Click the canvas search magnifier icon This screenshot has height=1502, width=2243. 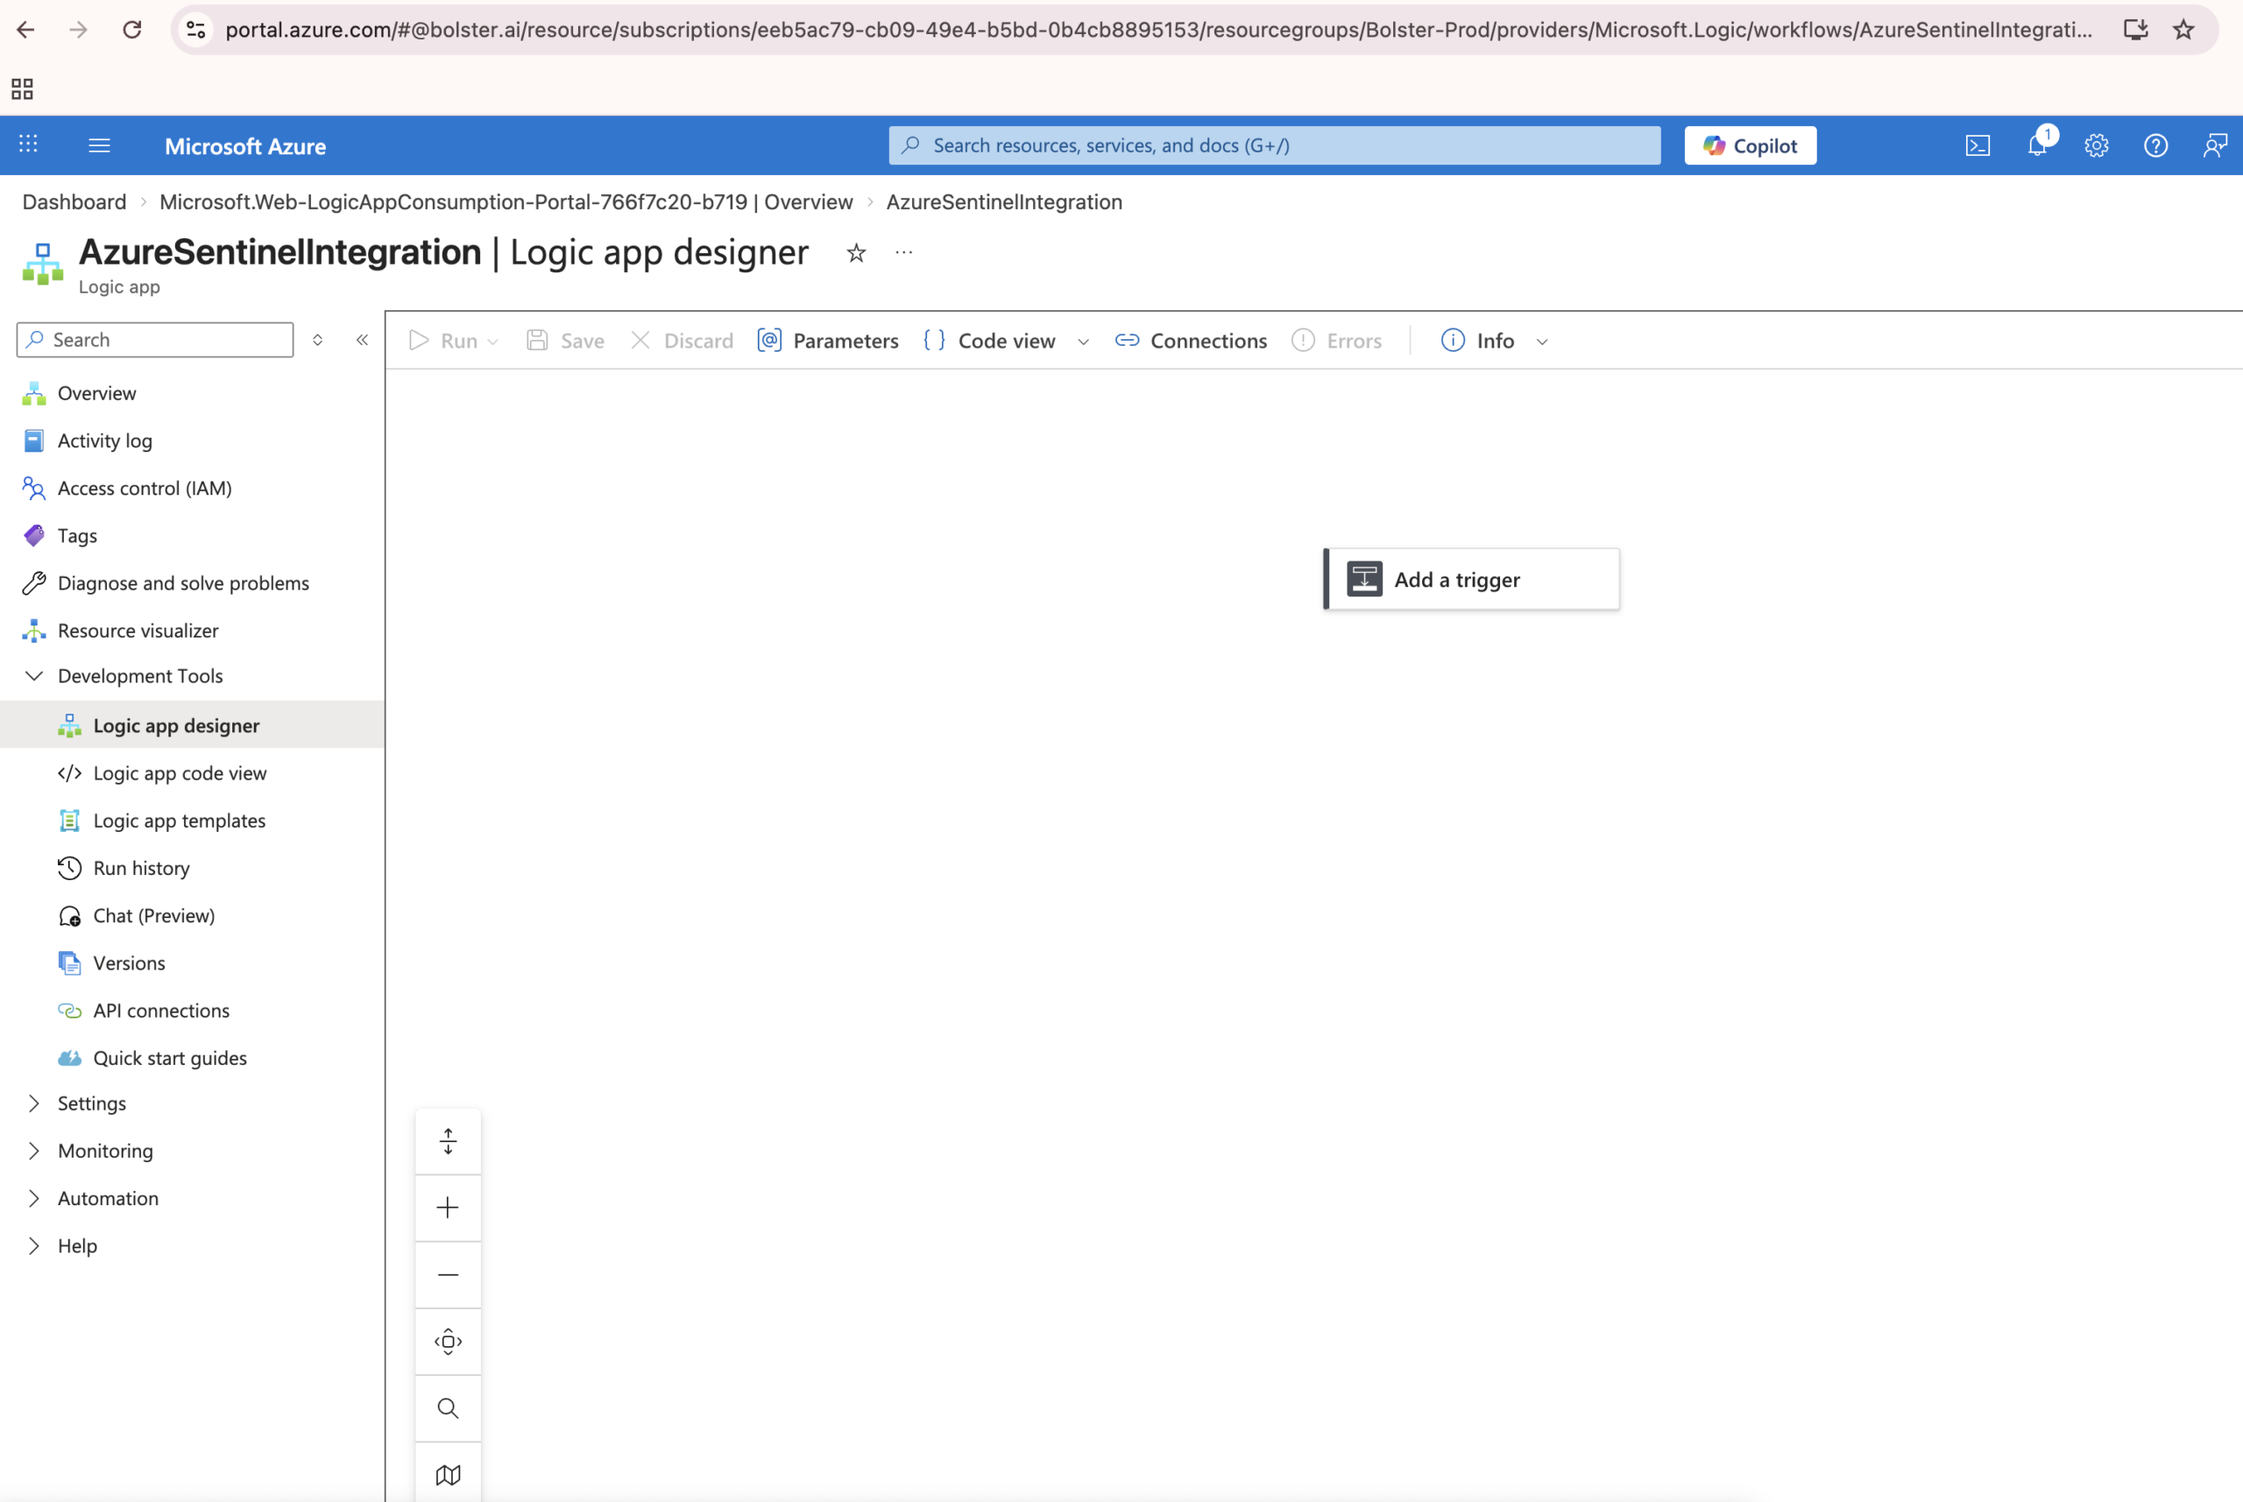tap(448, 1408)
